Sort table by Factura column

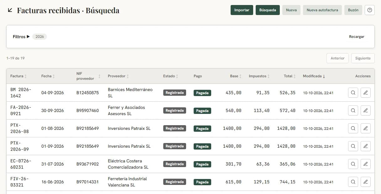[x=18, y=76]
